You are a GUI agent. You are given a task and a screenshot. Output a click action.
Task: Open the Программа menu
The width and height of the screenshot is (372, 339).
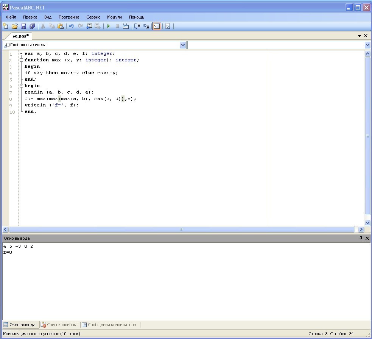(x=69, y=17)
